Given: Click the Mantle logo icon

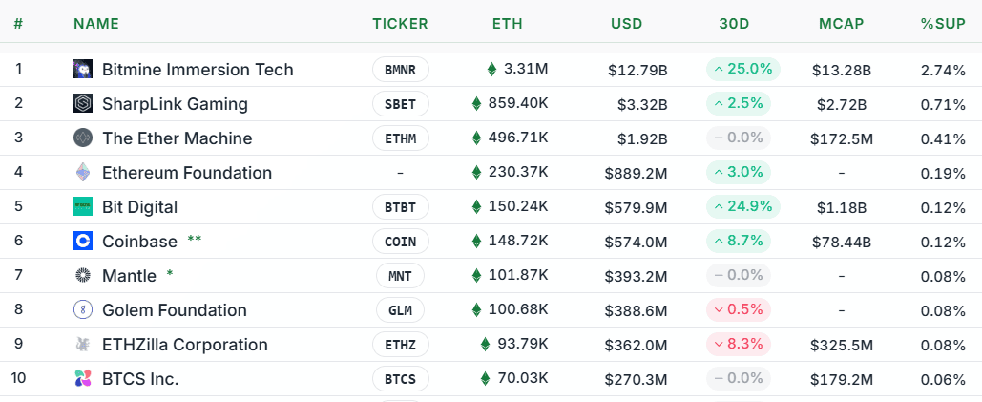Looking at the screenshot, I should (83, 276).
